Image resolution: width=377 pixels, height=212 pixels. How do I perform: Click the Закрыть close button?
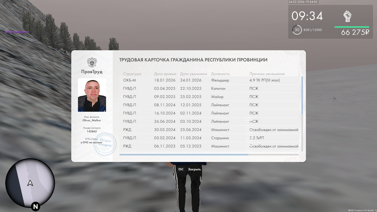(194, 169)
